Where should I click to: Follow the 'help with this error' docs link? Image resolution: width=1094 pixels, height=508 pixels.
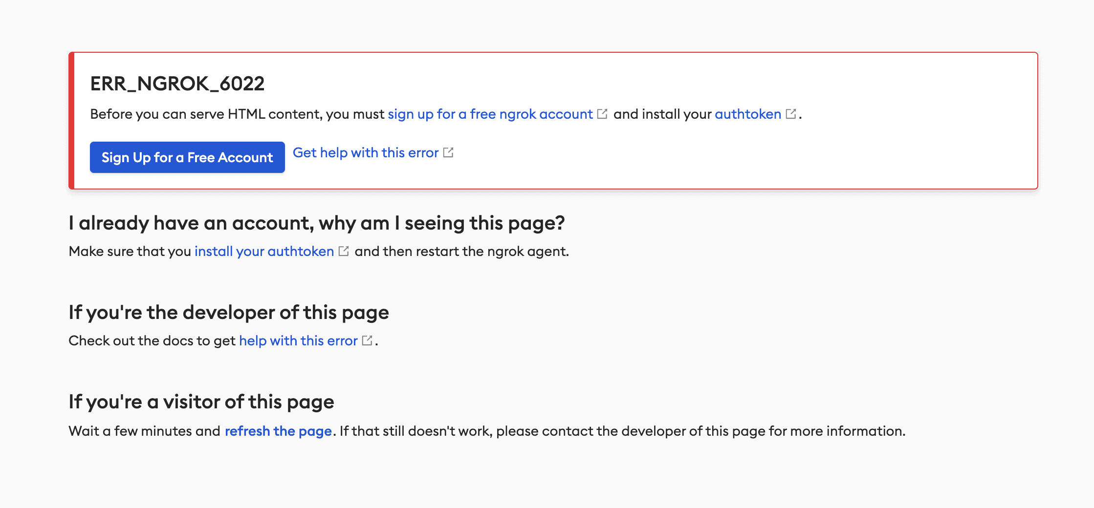tap(298, 341)
